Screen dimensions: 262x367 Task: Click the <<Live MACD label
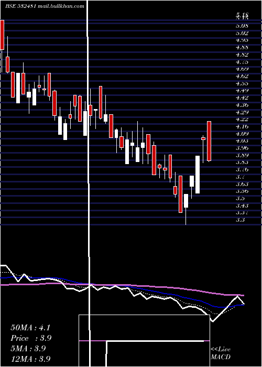coord(221,353)
